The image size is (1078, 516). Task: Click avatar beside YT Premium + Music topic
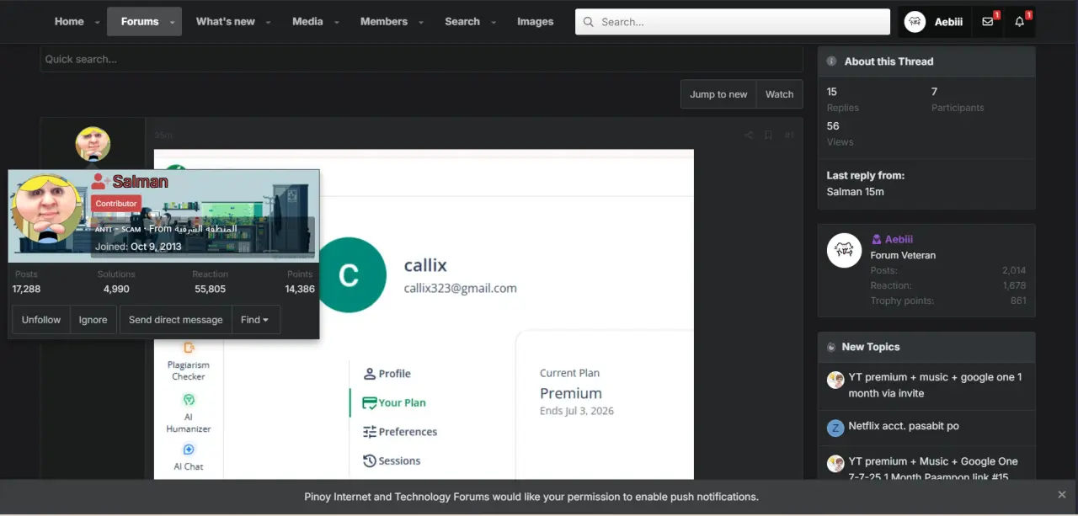click(835, 464)
